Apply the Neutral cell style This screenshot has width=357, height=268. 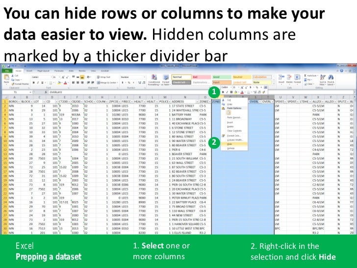[x=242, y=77]
